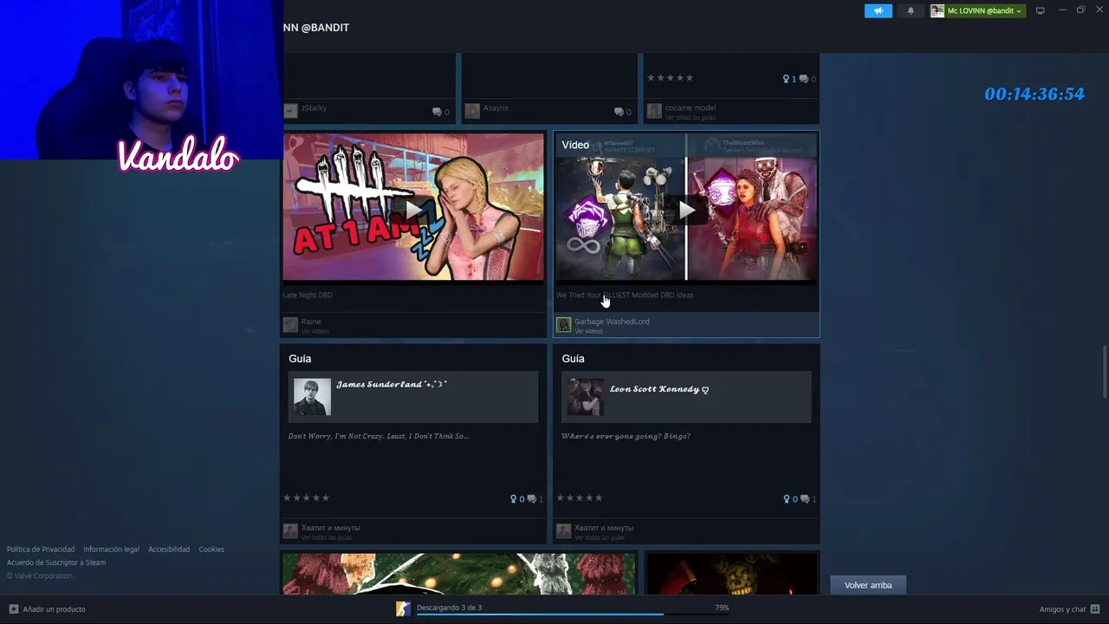
Task: Launch Big Picture mode via monitor icon
Action: tap(1041, 10)
